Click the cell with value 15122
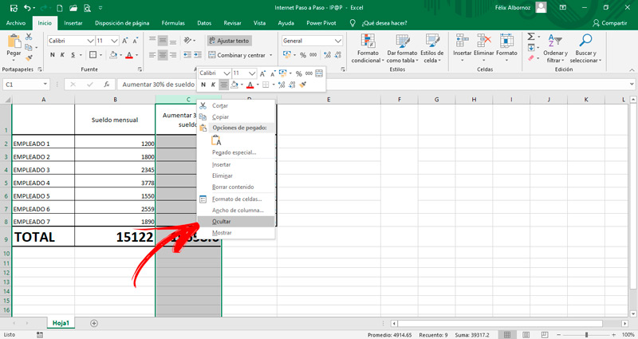 115,237
